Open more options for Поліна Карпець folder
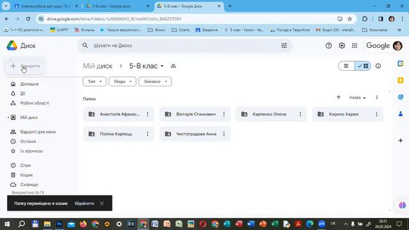The width and height of the screenshot is (409, 230). (148, 134)
